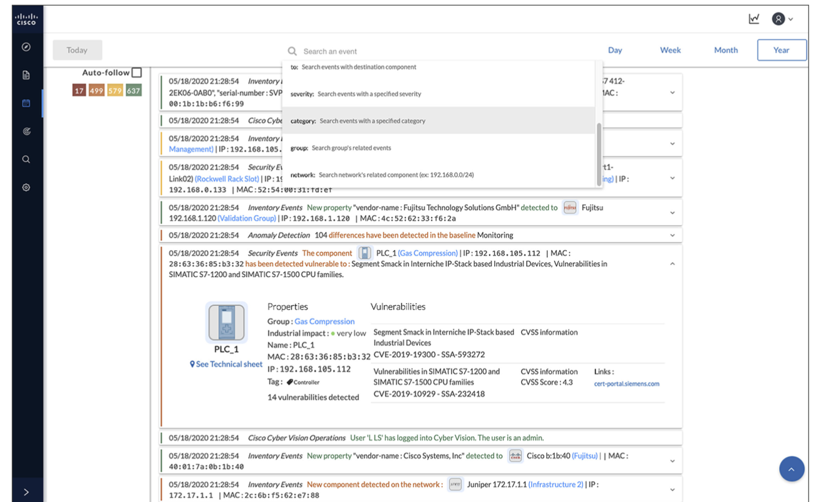This screenshot has width=816, height=502.
Task: Open the compass Explore icon in sidebar
Action: (26, 47)
